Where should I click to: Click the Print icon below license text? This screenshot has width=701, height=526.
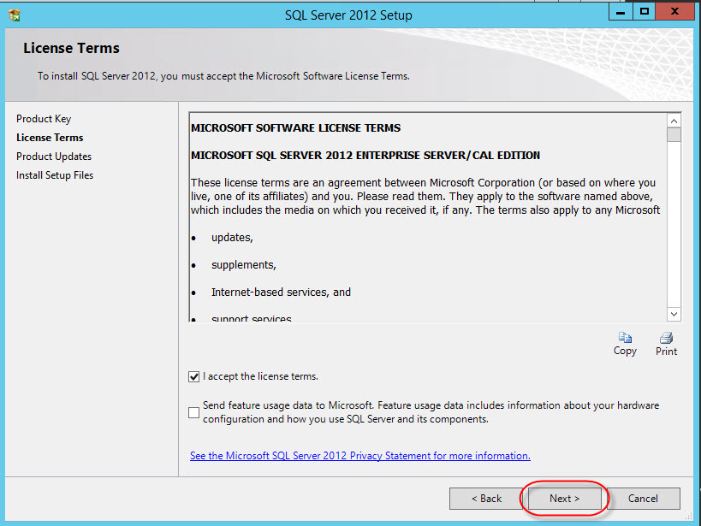[666, 339]
